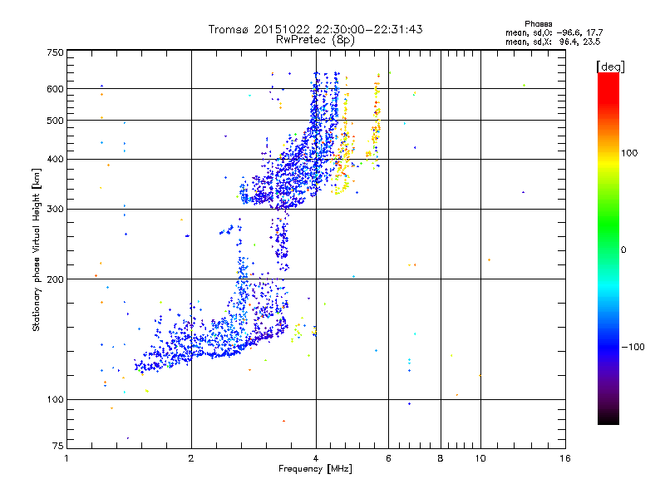The image size is (665, 499).
Task: Click 'Stationary phase Virtual Height [km]' axis title
Action: [x=36, y=250]
